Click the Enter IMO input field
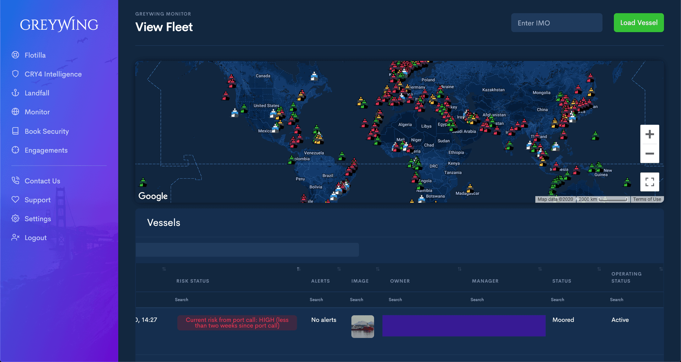The width and height of the screenshot is (681, 362). [557, 23]
